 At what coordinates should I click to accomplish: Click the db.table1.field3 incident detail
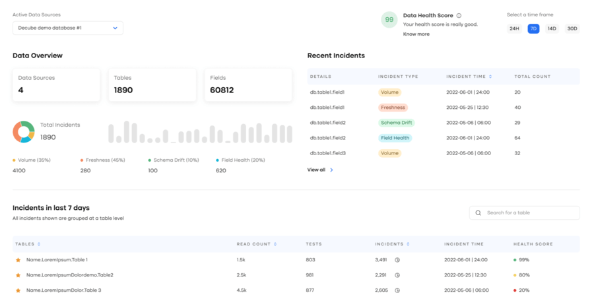coord(327,153)
